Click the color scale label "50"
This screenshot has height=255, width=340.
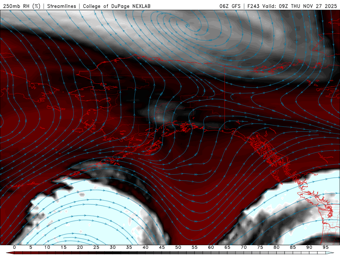pos(178,247)
